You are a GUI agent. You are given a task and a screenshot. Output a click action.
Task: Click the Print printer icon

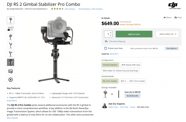coord(175,18)
